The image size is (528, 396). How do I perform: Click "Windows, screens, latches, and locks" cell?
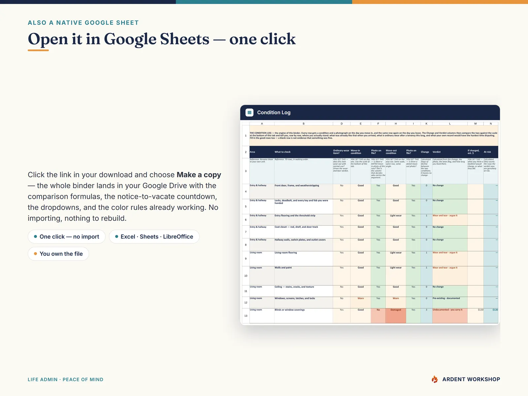[304, 303]
